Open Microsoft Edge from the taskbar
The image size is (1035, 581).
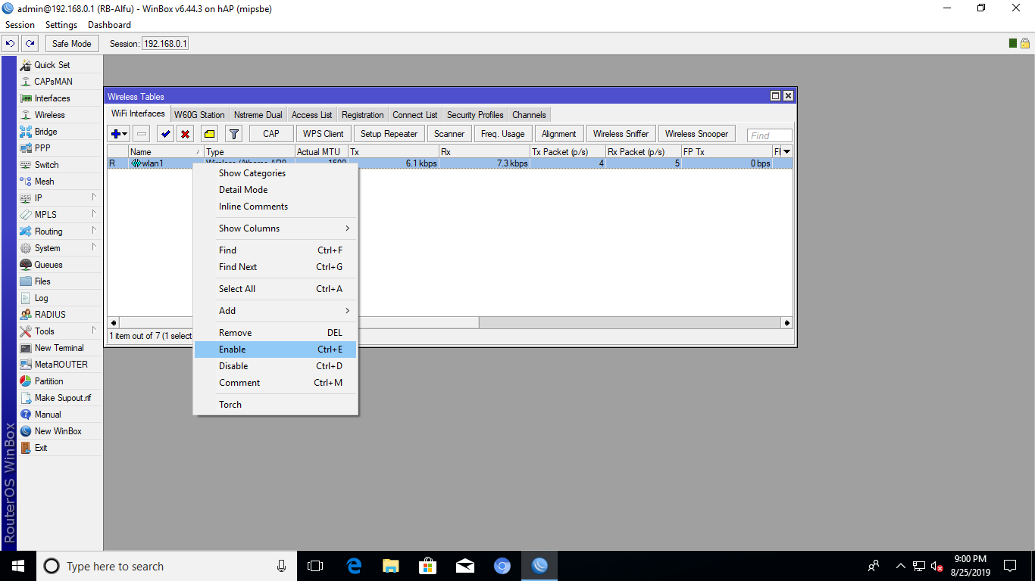tap(353, 566)
